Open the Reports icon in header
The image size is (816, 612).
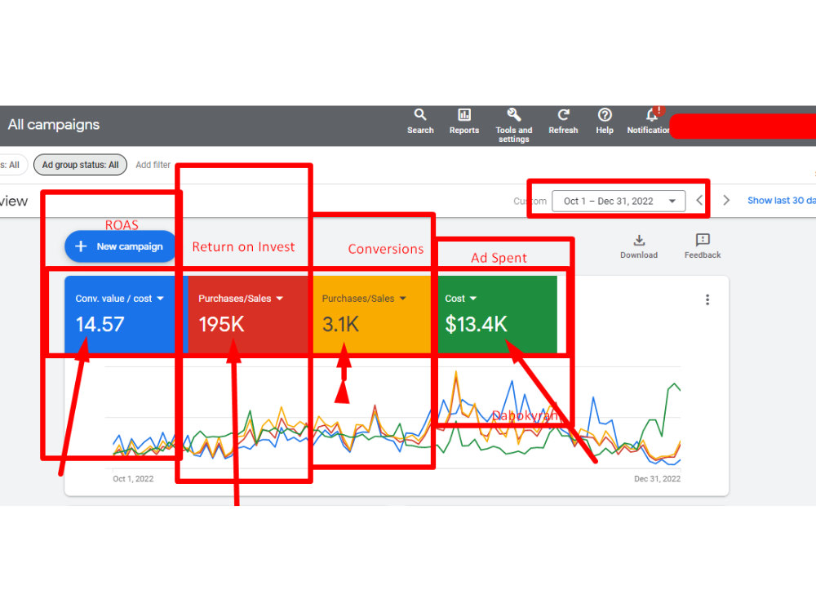[463, 122]
